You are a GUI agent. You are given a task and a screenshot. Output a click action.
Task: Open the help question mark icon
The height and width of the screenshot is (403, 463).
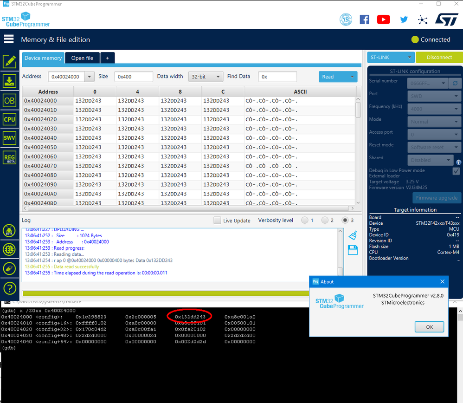(9, 288)
